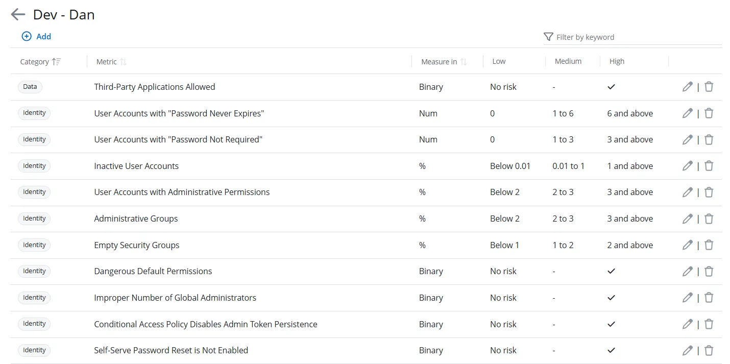Delete Third-Party Applications Allowed metric
Image resolution: width=730 pixels, height=364 pixels.
point(709,87)
